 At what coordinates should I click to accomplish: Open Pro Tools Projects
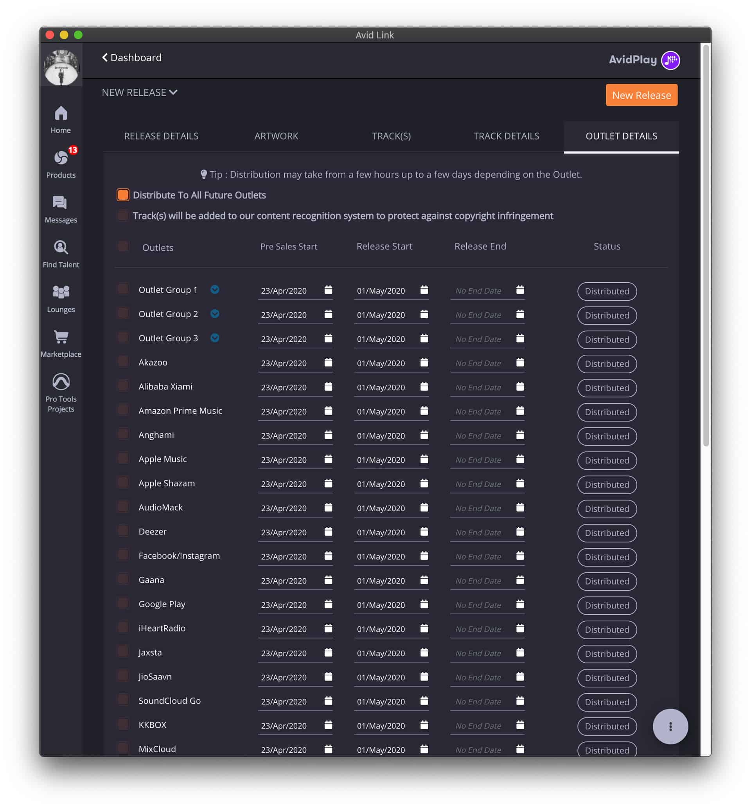pyautogui.click(x=61, y=393)
